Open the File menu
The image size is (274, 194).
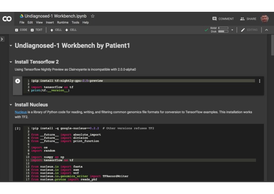(x=22, y=22)
